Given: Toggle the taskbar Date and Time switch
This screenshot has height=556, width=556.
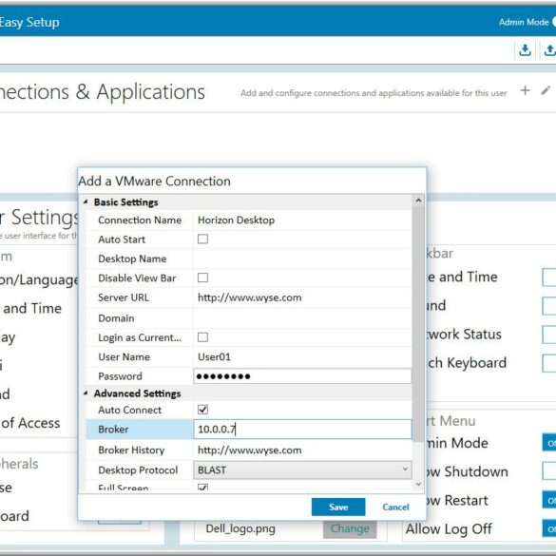Looking at the screenshot, I should [x=549, y=277].
